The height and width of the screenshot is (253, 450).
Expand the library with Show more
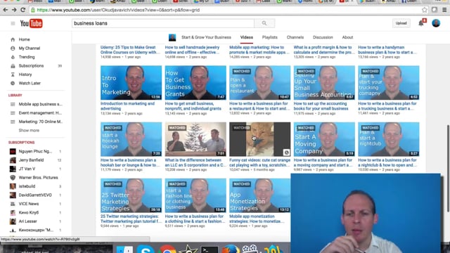pos(29,131)
